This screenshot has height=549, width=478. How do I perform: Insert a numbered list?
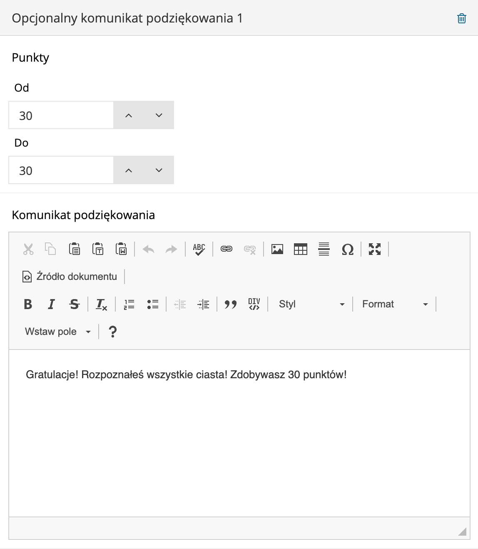[129, 304]
